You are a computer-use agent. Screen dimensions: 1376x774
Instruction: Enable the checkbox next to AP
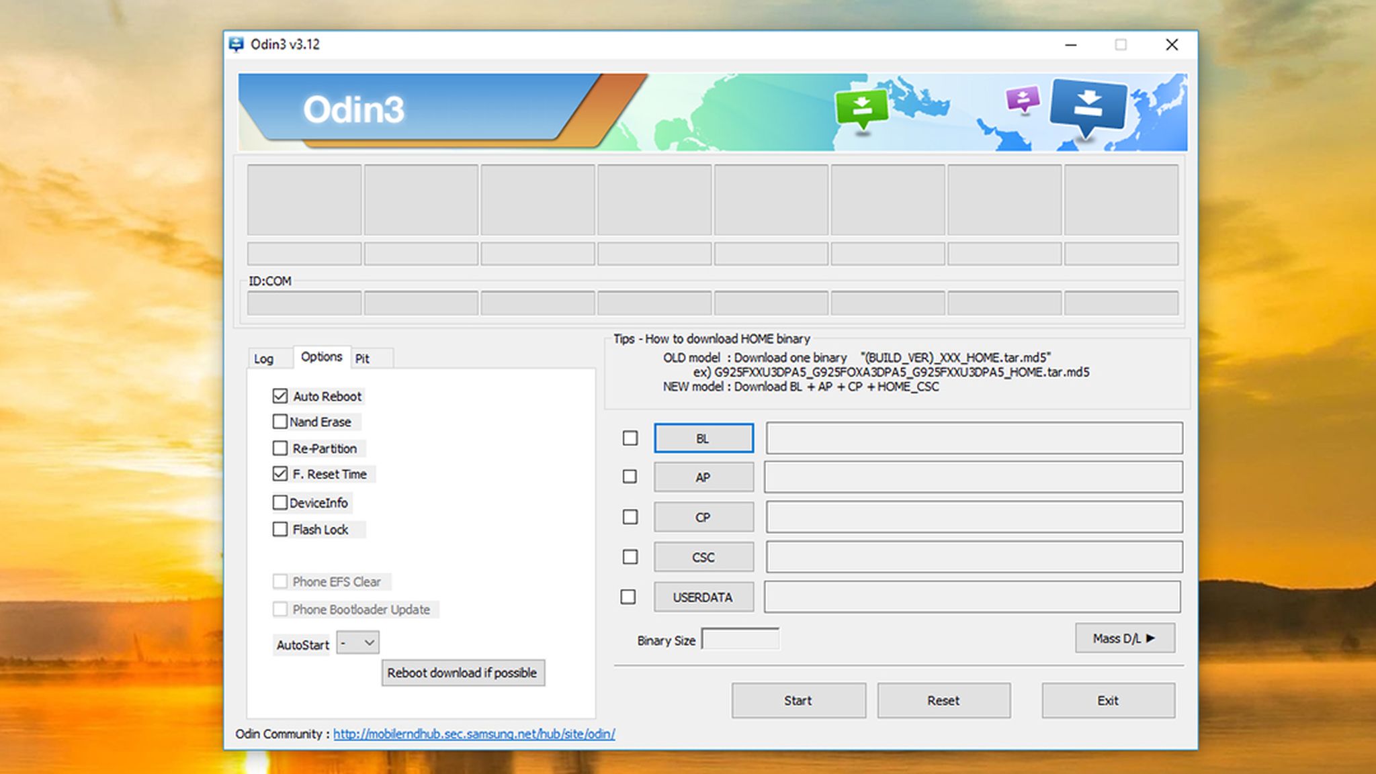(630, 477)
